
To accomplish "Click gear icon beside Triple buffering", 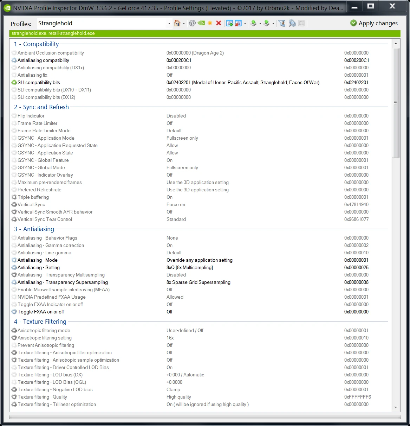I will click(14, 197).
